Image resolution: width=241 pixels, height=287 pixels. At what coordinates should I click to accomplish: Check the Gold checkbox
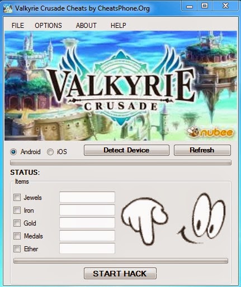coord(17,223)
